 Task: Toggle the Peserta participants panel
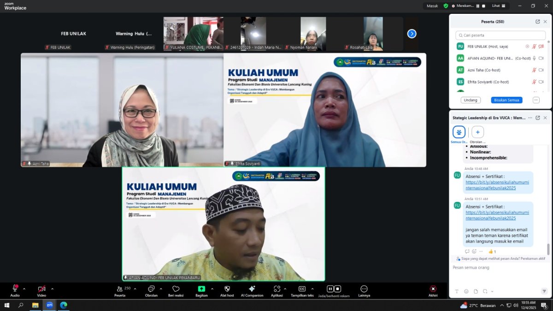click(x=120, y=290)
